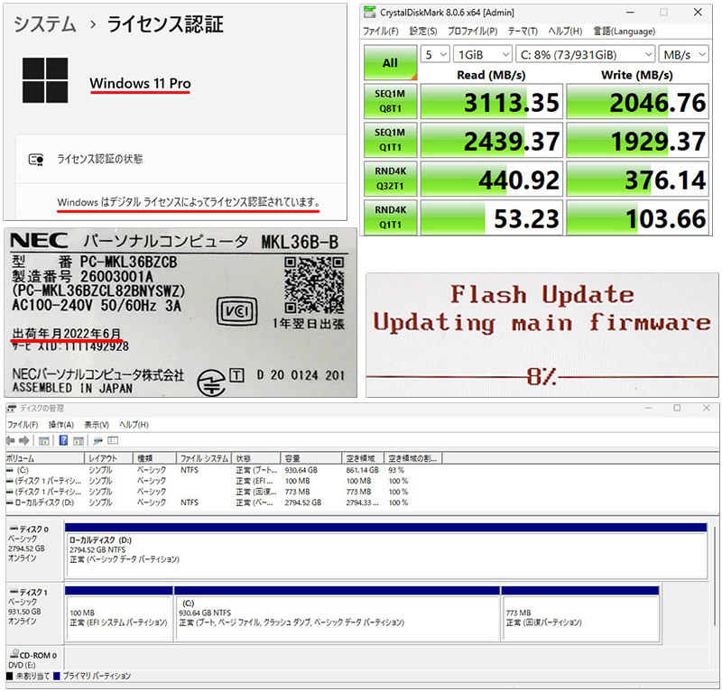Viewport: 722px width, 691px height.
Task: Click the disk icon next to ディスク 1
Action: click(x=14, y=592)
